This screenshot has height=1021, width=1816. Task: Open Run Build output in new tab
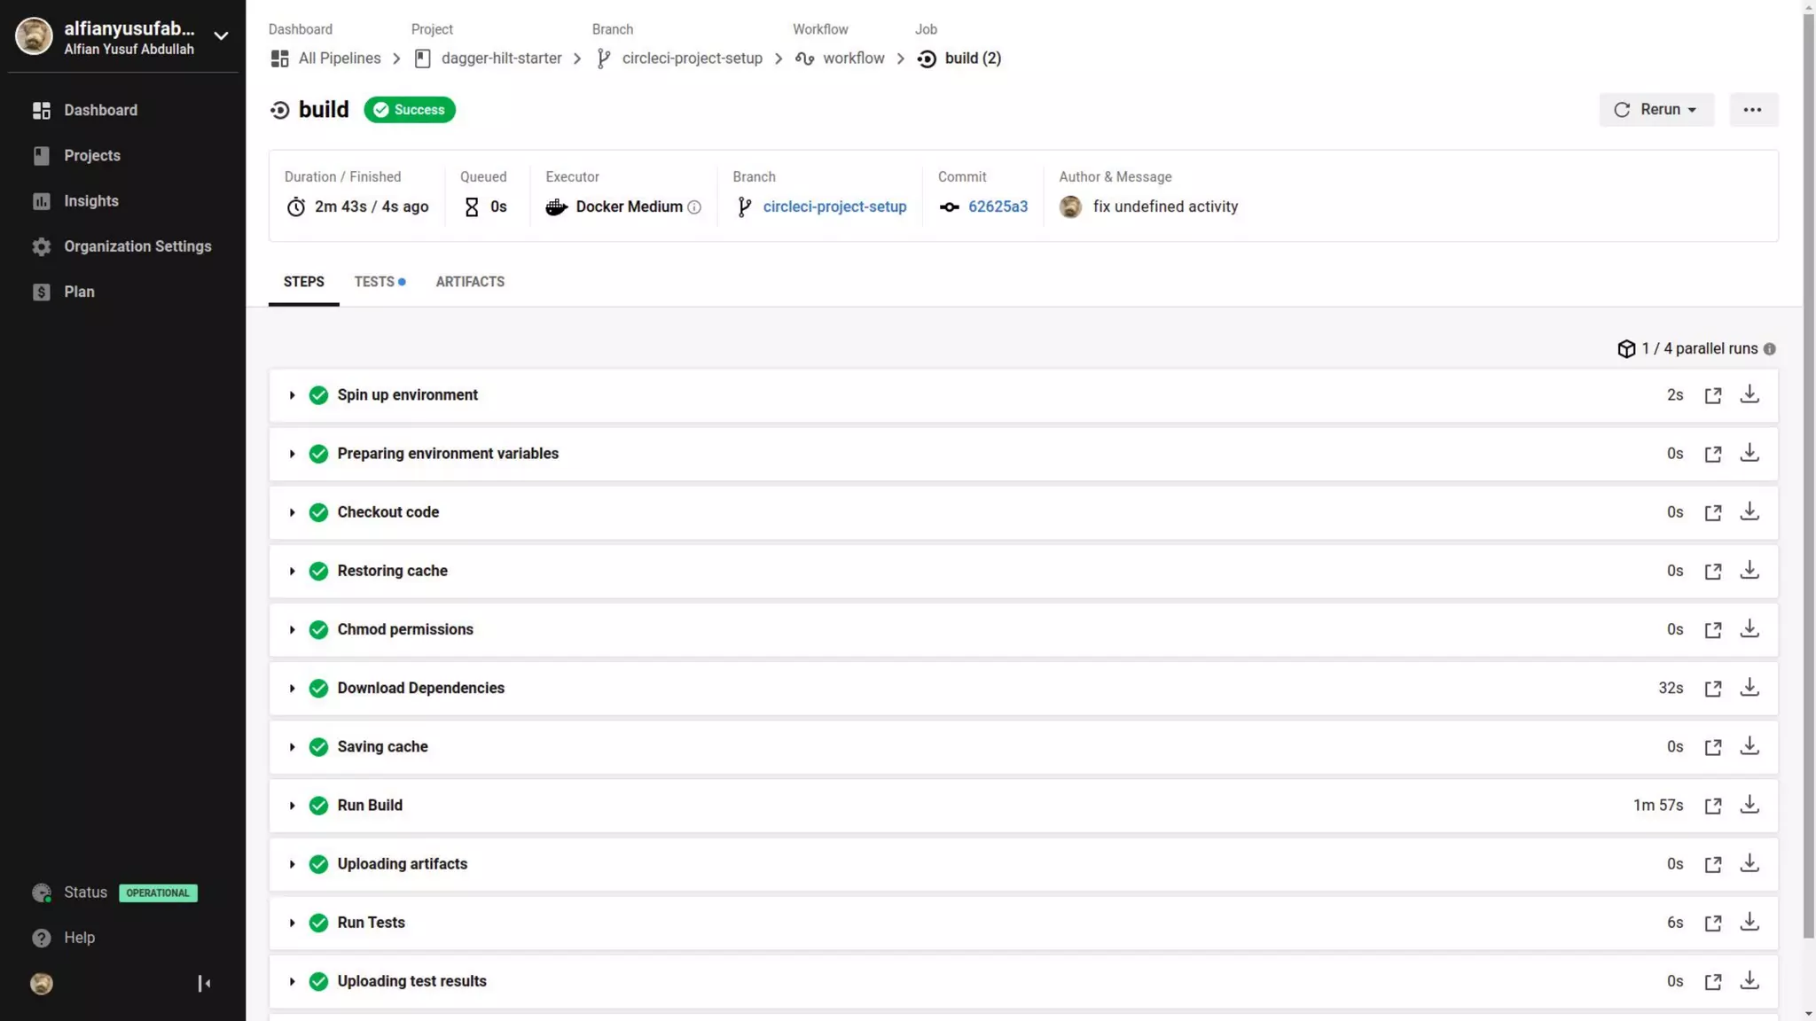pyautogui.click(x=1712, y=806)
